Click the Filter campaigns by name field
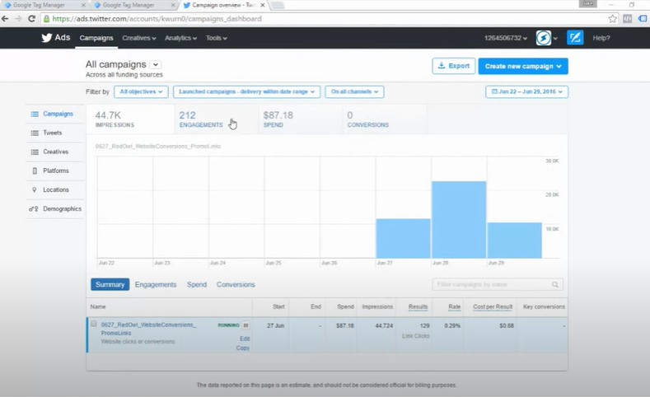Image resolution: width=650 pixels, height=397 pixels. click(492, 285)
